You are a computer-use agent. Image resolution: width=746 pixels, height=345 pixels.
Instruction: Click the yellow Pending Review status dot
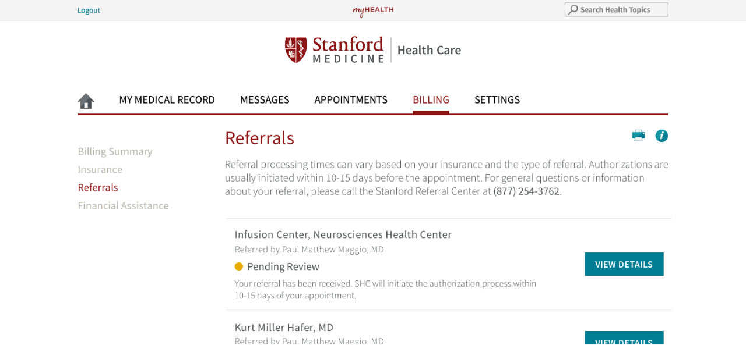(238, 266)
